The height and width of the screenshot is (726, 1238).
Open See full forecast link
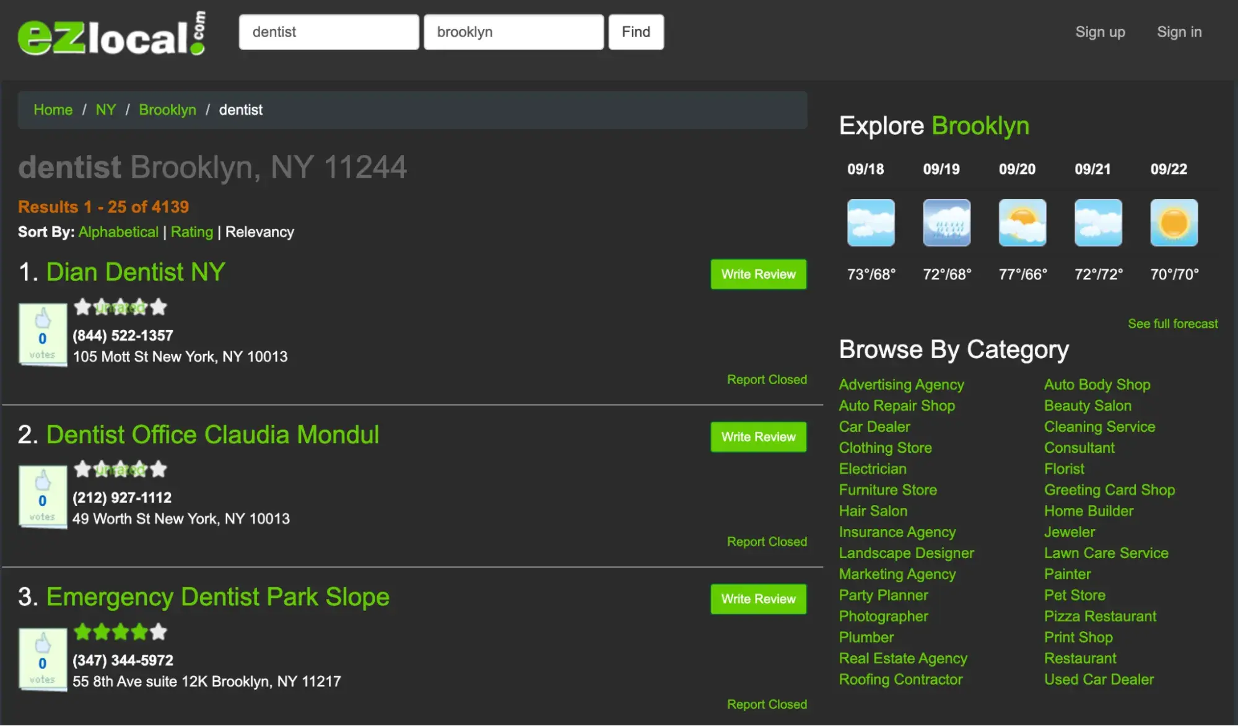(1172, 323)
